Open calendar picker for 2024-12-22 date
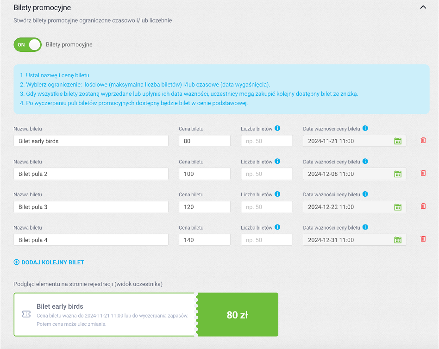 [398, 207]
